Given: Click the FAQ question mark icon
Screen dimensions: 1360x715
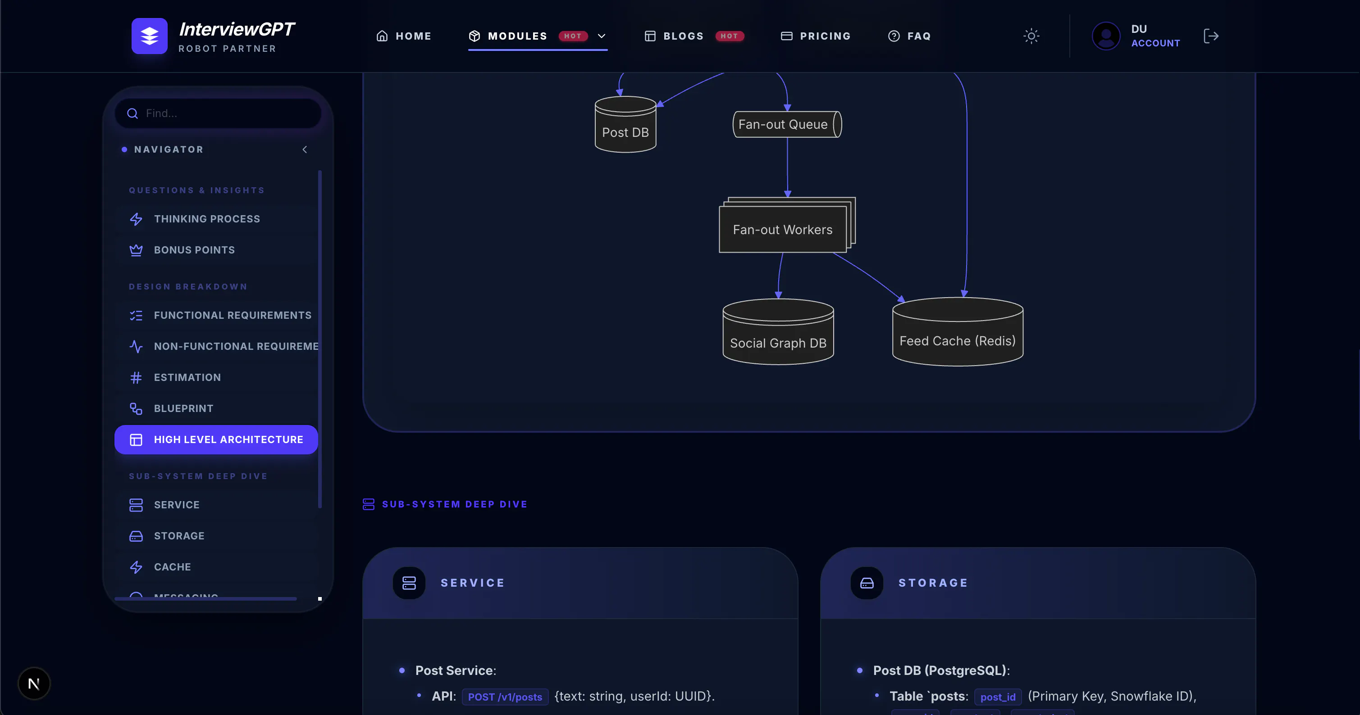Looking at the screenshot, I should (894, 36).
